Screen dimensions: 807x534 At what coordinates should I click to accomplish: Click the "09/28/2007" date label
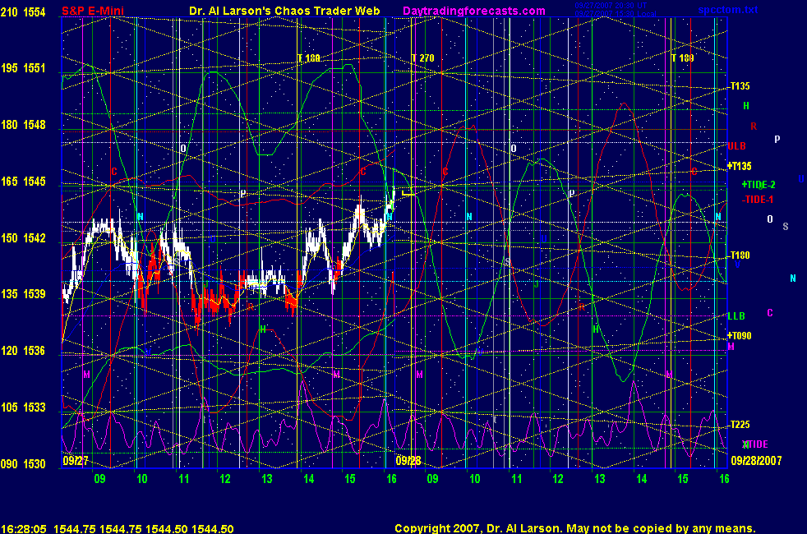[756, 460]
